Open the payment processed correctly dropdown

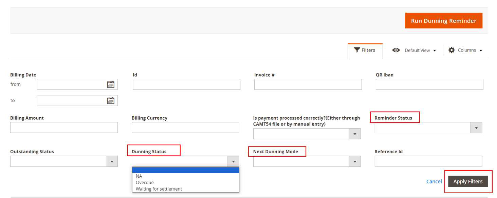point(355,134)
